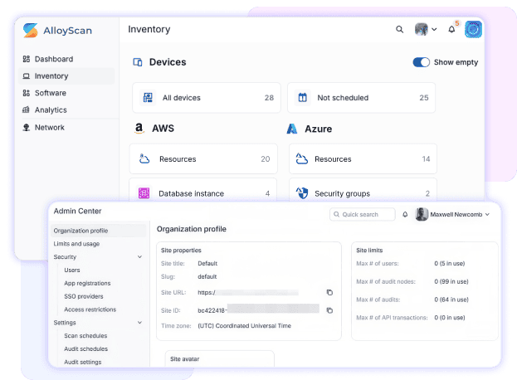Click the Admin Center notification bell
This screenshot has width=517, height=380.
(405, 215)
